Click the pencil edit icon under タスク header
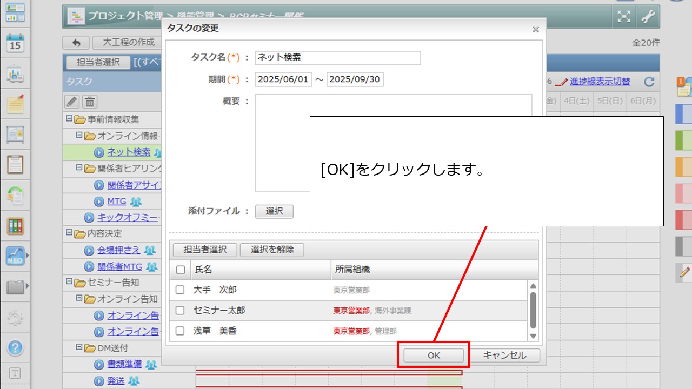 click(72, 102)
